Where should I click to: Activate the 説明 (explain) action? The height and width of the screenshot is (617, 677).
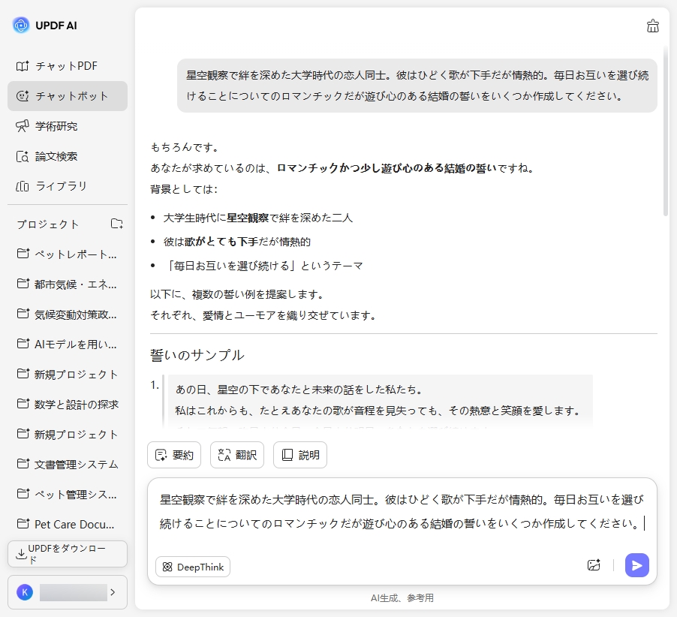click(x=299, y=454)
